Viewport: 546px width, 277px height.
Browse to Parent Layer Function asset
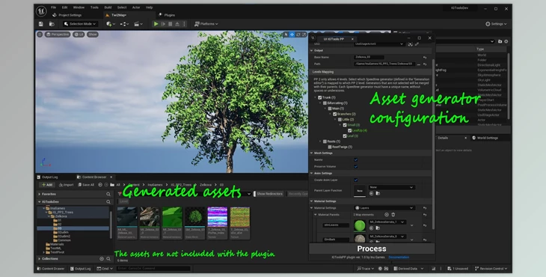point(378,193)
